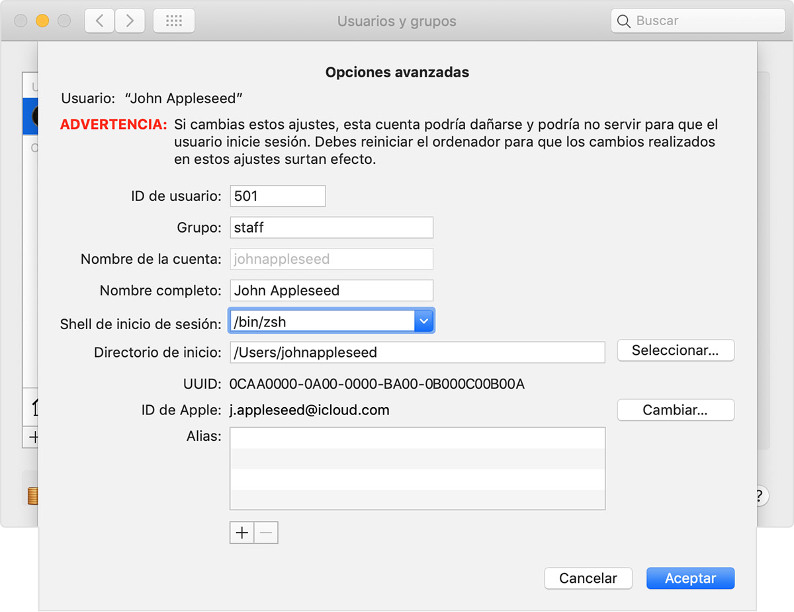Confirm changes with the Aceptar button
The height and width of the screenshot is (612, 794).
tap(690, 578)
